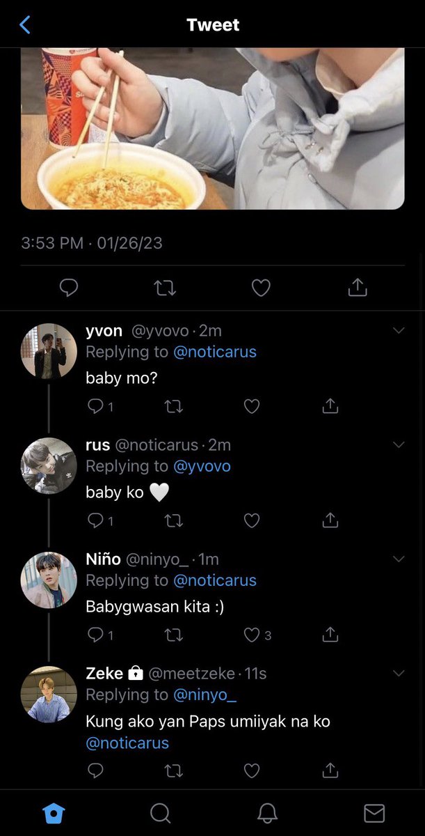Open @noticarus mention in Zeke's tweet text
The image size is (425, 836).
click(x=127, y=743)
